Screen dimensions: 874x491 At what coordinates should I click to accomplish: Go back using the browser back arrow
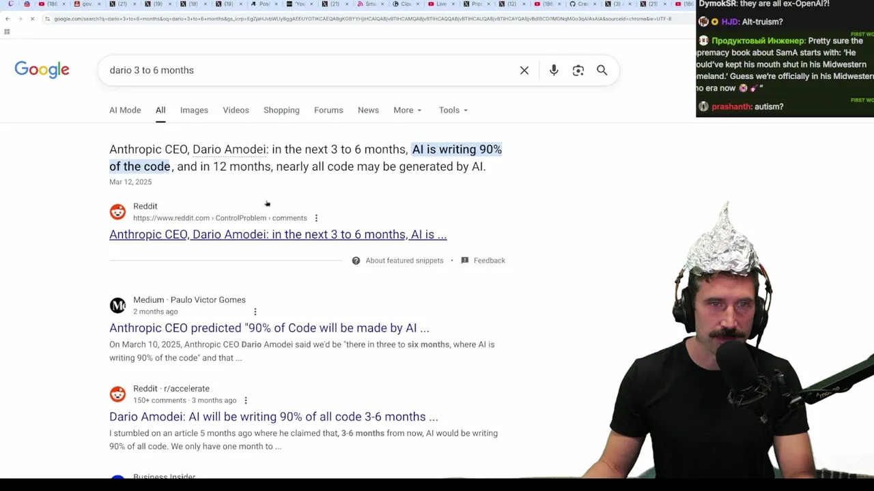tap(7, 18)
